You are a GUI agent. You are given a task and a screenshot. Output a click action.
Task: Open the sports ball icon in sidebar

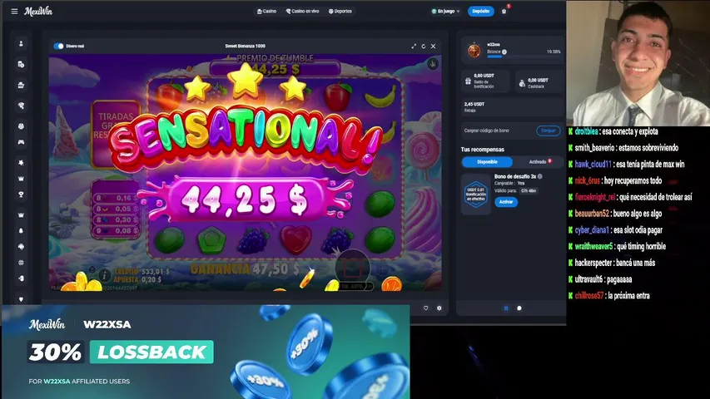(21, 126)
